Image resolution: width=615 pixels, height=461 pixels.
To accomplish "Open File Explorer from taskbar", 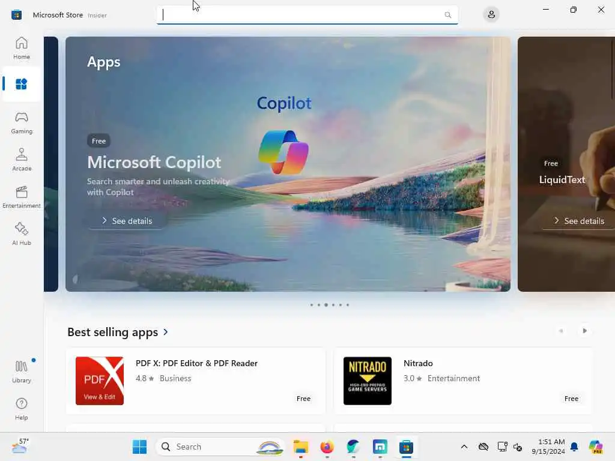I will 301,447.
